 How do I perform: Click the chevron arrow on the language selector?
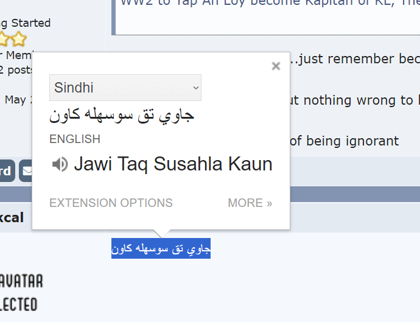click(196, 88)
